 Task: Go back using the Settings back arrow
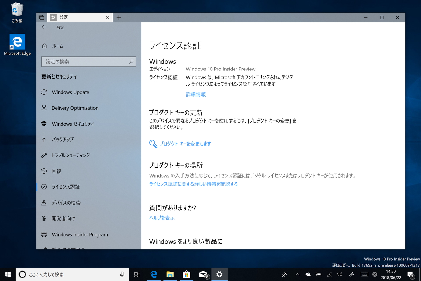pyautogui.click(x=44, y=27)
